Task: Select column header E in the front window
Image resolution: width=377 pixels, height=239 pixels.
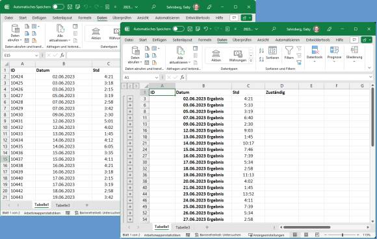Action: click(x=311, y=85)
